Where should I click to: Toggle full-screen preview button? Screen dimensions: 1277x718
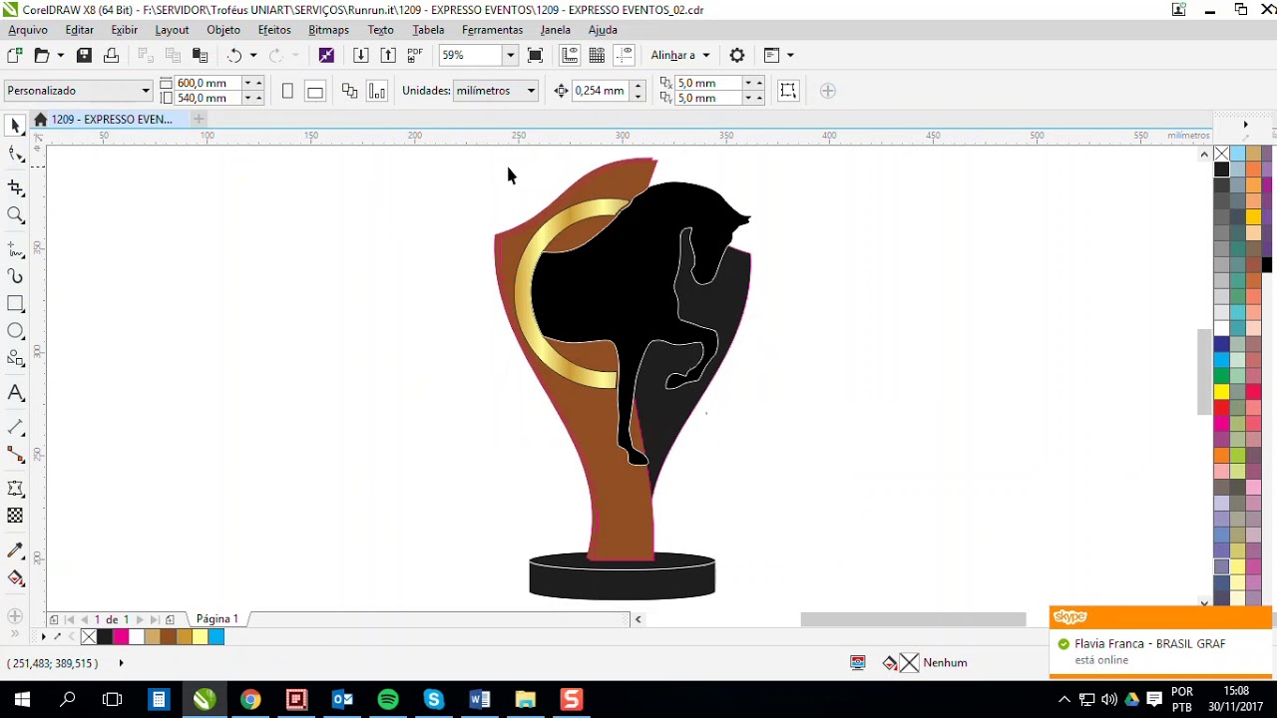[x=535, y=56]
